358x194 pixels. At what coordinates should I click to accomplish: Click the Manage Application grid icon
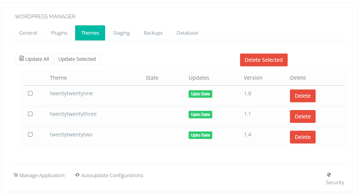click(16, 175)
